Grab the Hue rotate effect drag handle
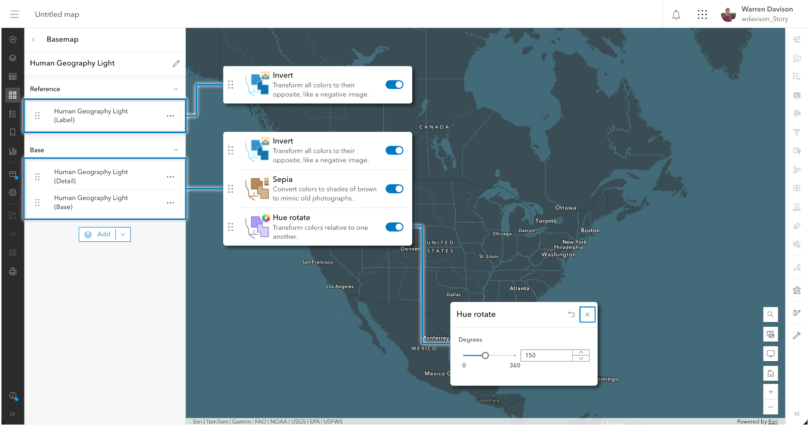Viewport: 809px width, 426px height. [x=231, y=227]
